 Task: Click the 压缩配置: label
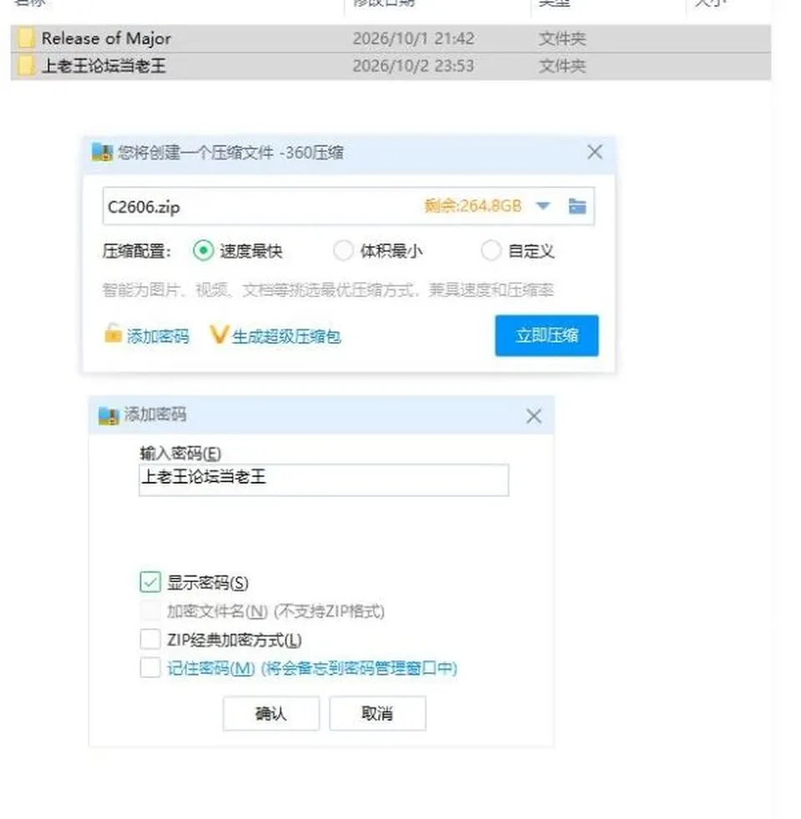pyautogui.click(x=137, y=251)
